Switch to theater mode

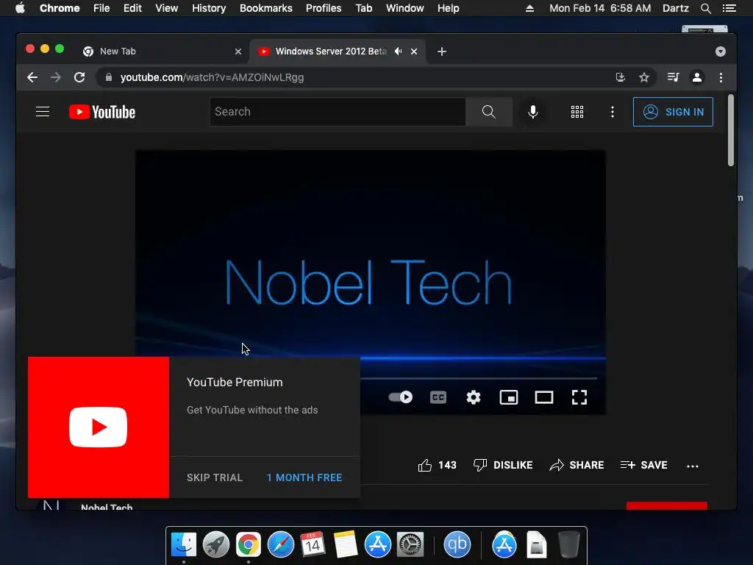(544, 397)
